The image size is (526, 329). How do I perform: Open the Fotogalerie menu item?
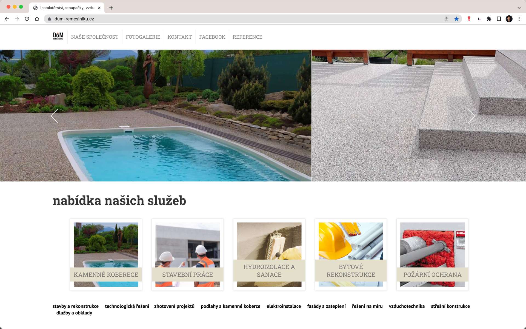tap(143, 37)
